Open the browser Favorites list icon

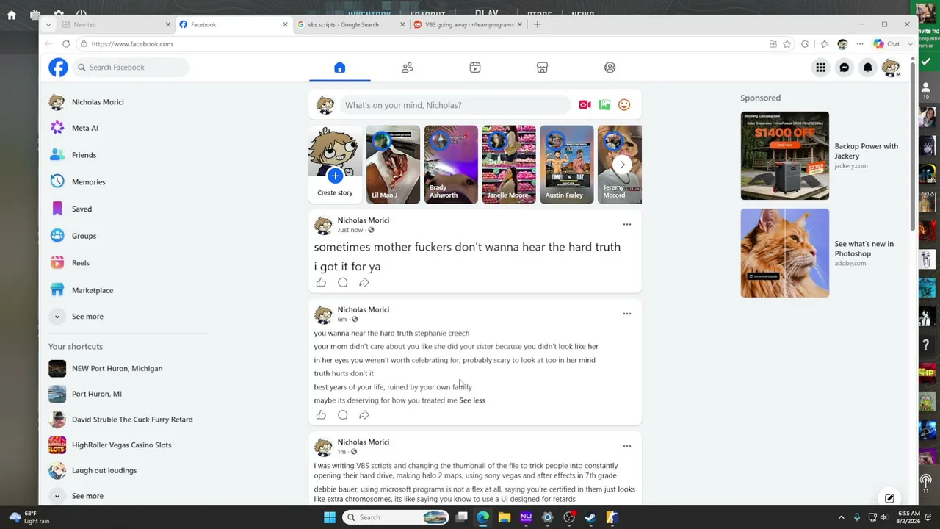[825, 44]
